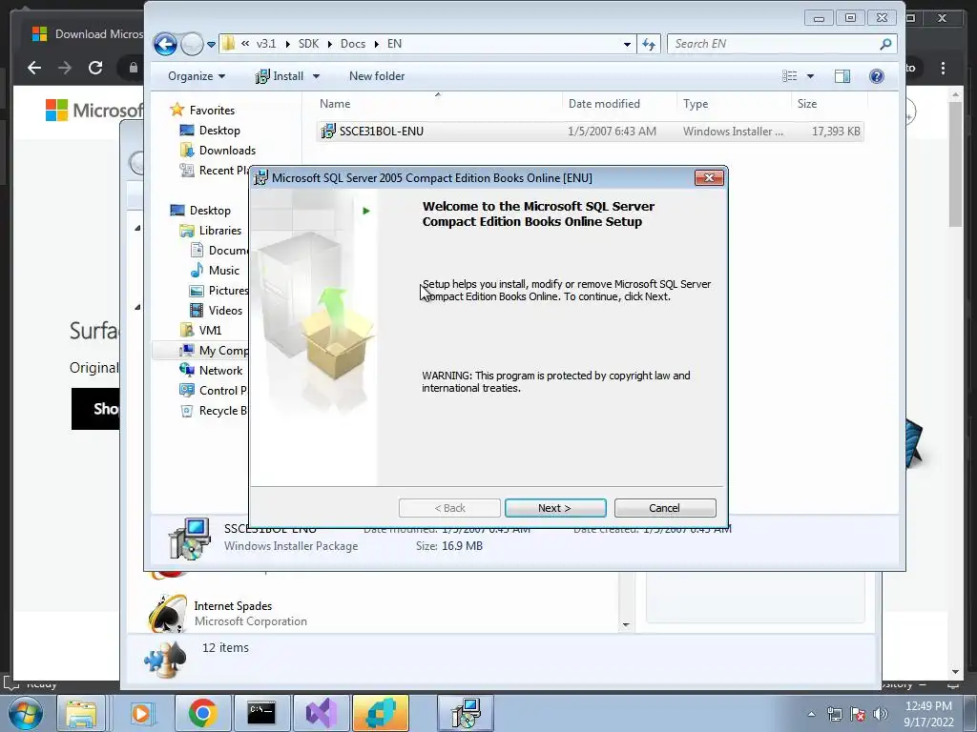977x732 pixels.
Task: Open Control Panel in navigation tree
Action: (214, 390)
